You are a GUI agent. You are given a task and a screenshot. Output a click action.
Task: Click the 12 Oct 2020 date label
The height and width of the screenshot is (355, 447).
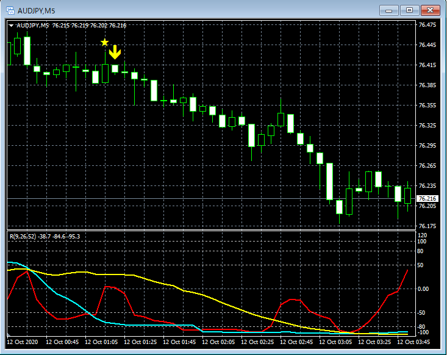pyautogui.click(x=23, y=342)
